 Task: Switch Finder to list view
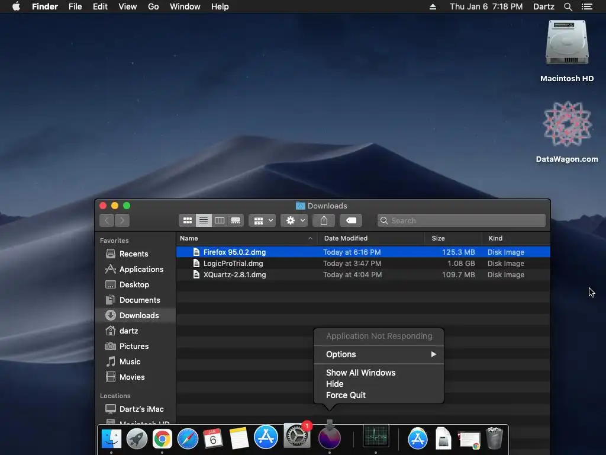(x=204, y=220)
